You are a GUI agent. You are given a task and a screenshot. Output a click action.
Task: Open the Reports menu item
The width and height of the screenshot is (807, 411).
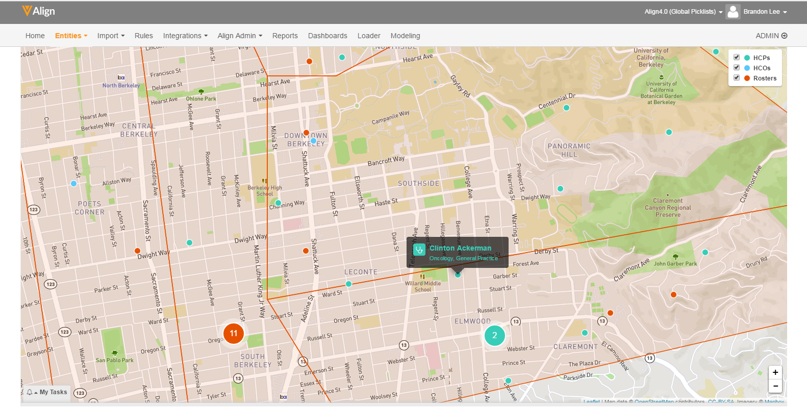tap(285, 36)
